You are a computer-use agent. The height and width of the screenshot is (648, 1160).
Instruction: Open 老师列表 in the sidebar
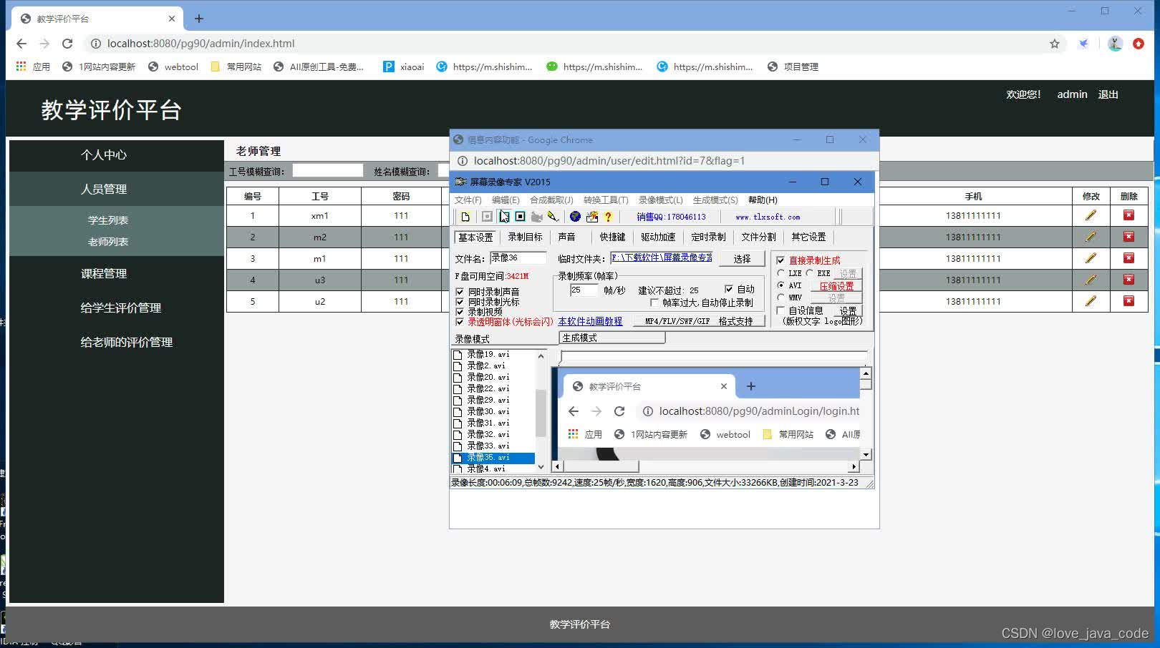(108, 242)
